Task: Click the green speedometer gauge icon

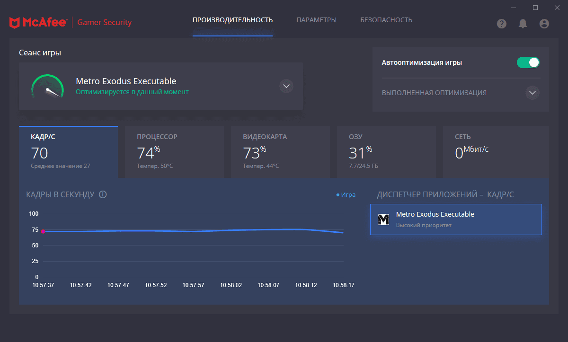Action: (x=47, y=86)
